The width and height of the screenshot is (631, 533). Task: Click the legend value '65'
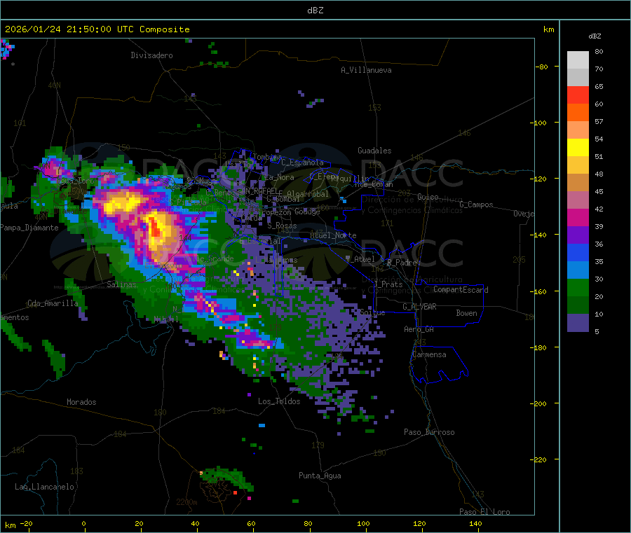coord(599,86)
